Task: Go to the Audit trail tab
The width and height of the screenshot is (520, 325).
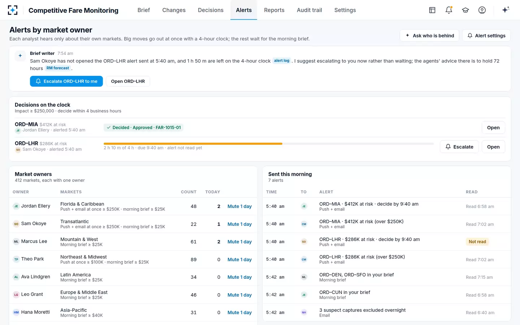Action: 309,10
